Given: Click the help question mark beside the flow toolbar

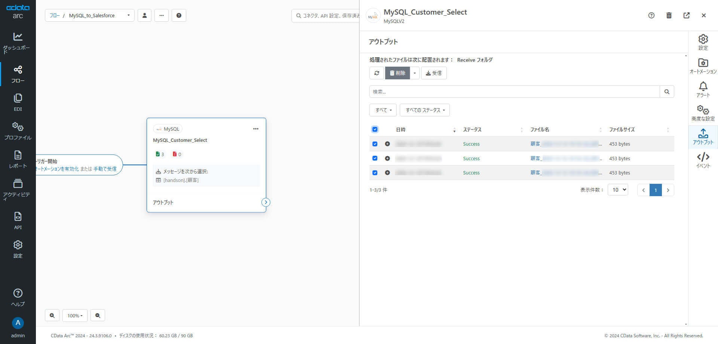Looking at the screenshot, I should [x=179, y=15].
